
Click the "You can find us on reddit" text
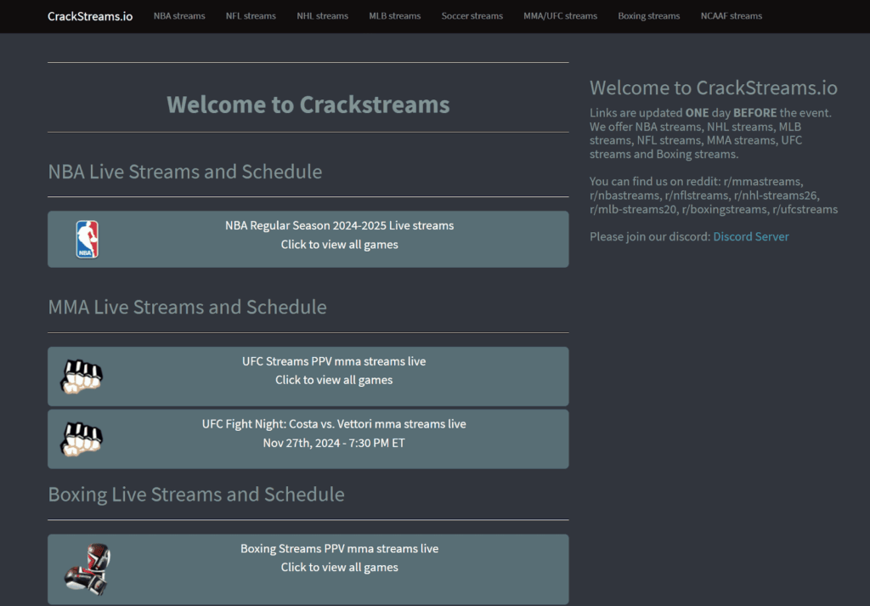click(x=655, y=182)
